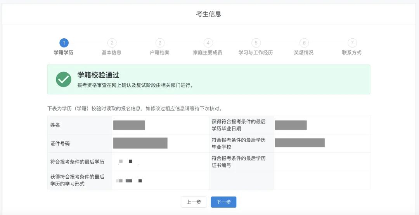Click the redacted 毕业学校 value
The image size is (419, 215).
tap(300, 143)
